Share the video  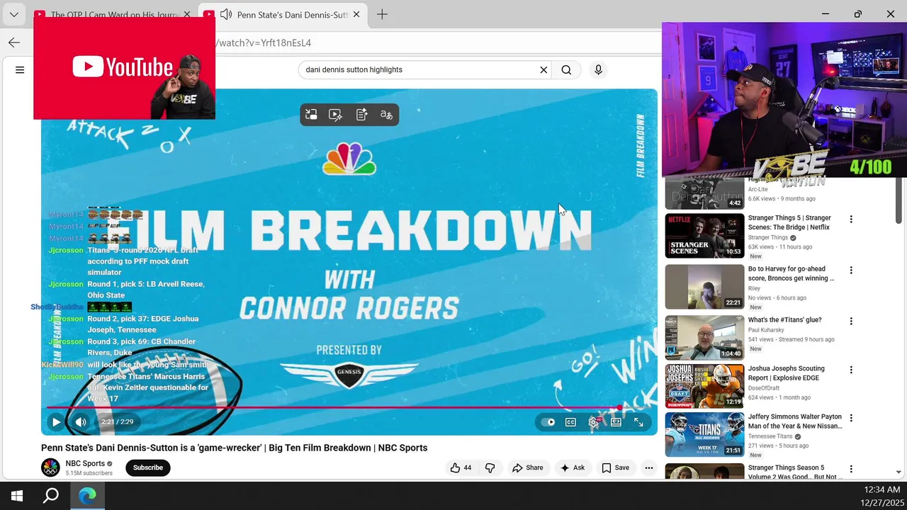pyautogui.click(x=528, y=467)
